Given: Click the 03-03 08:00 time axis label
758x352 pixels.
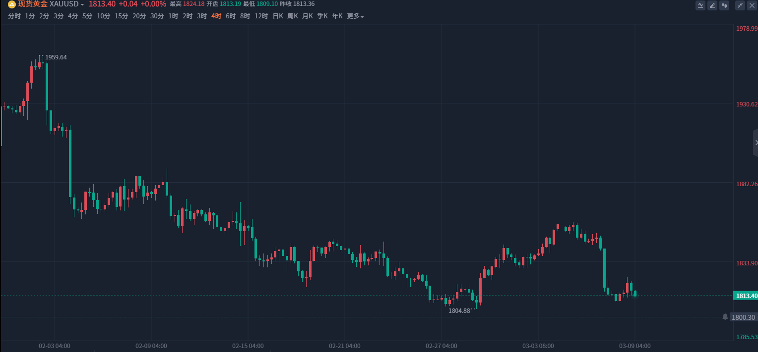Looking at the screenshot, I should coord(538,346).
